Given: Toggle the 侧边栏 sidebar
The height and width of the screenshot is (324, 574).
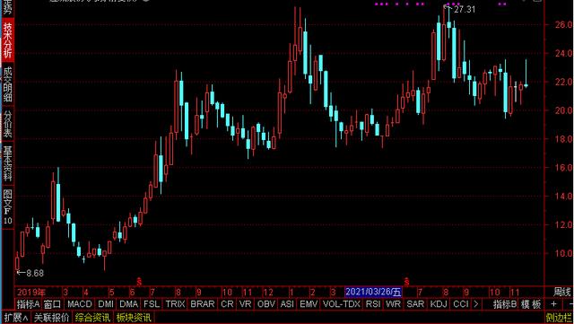Looking at the screenshot, I should [x=559, y=318].
